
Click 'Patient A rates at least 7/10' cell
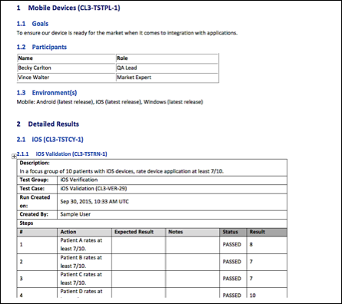[x=85, y=245]
